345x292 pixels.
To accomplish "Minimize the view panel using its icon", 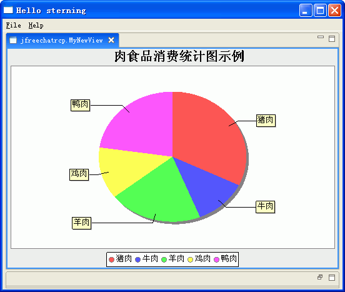I will pos(321,37).
